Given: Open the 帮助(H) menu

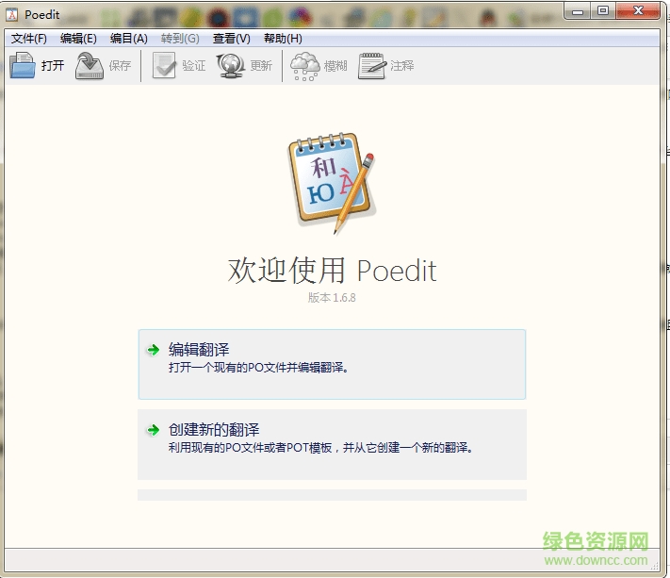Looking at the screenshot, I should click(x=283, y=39).
